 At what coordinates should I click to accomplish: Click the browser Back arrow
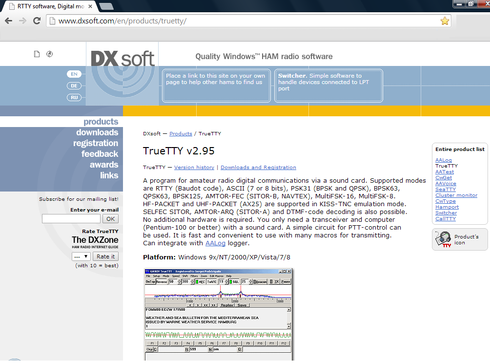pos(8,21)
